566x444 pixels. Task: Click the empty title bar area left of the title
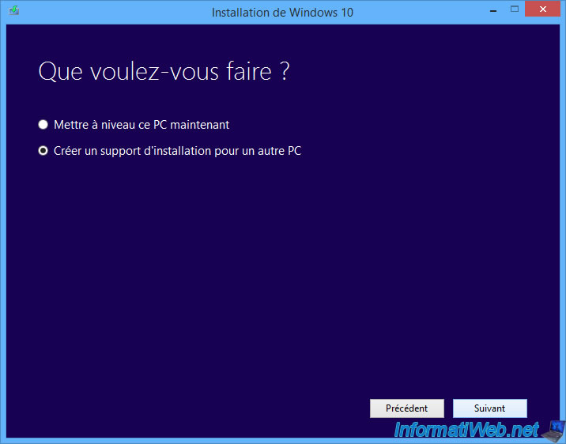111,12
